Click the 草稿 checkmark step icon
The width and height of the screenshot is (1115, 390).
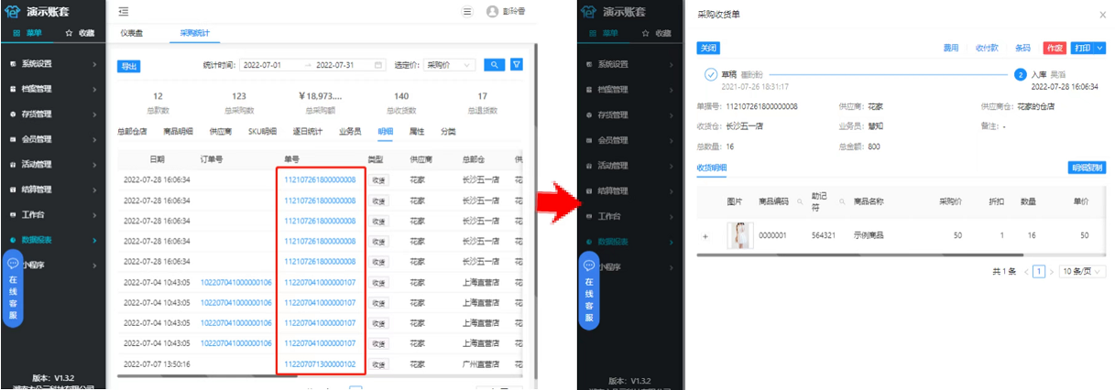tap(710, 74)
